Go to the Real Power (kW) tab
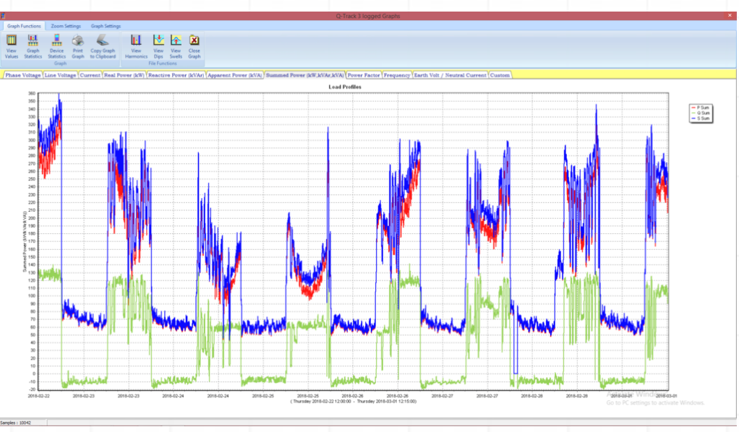 click(x=124, y=75)
